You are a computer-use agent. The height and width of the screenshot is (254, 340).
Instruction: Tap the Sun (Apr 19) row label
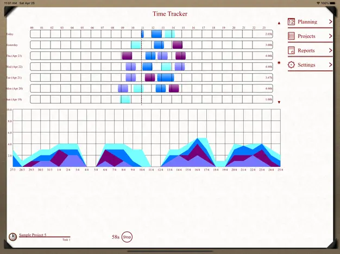[14, 100]
